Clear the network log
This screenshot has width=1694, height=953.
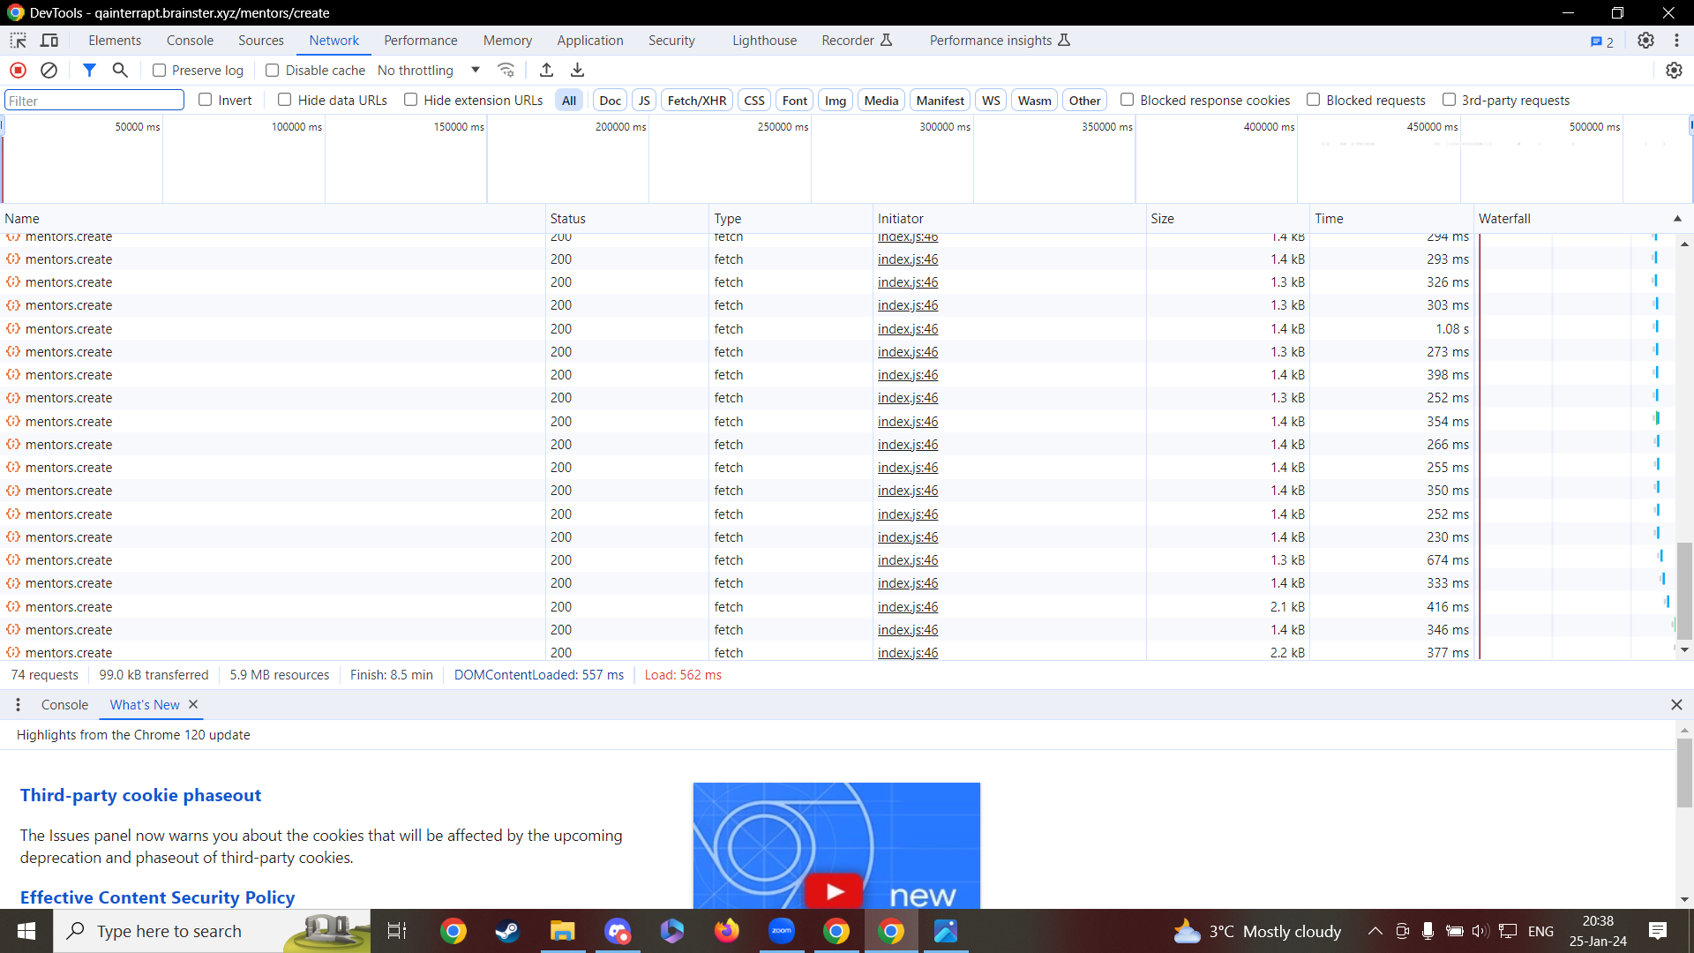(x=49, y=70)
